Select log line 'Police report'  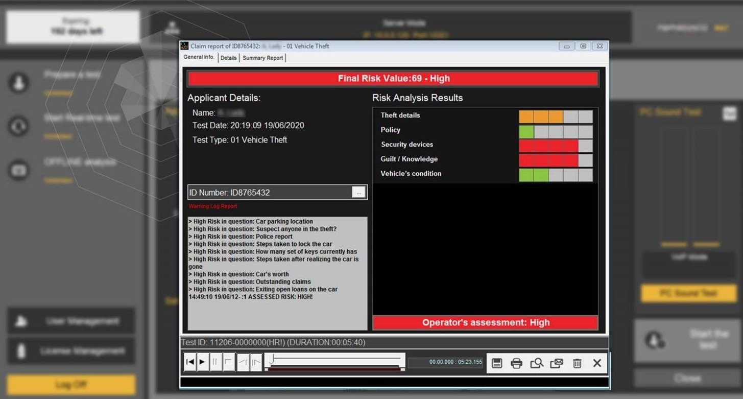[241, 237]
